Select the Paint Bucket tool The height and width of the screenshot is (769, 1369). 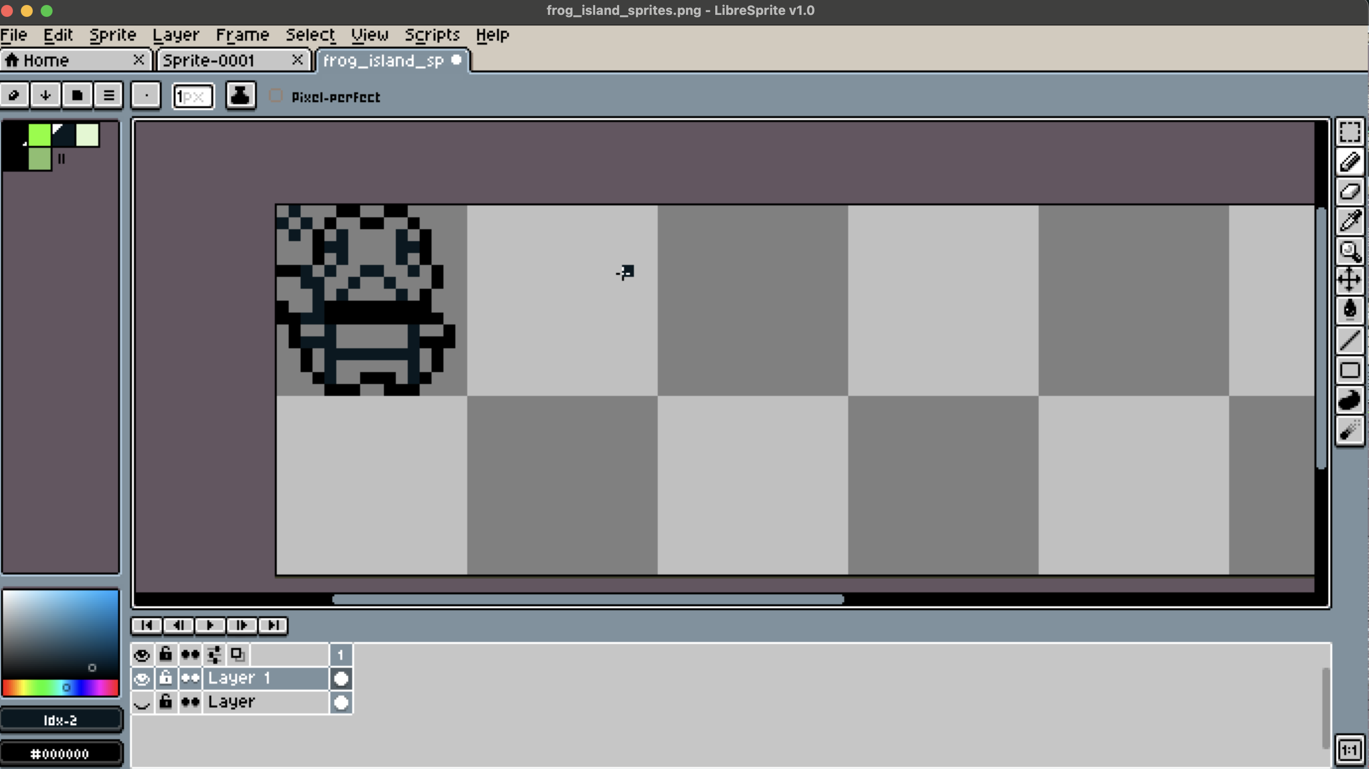1349,309
